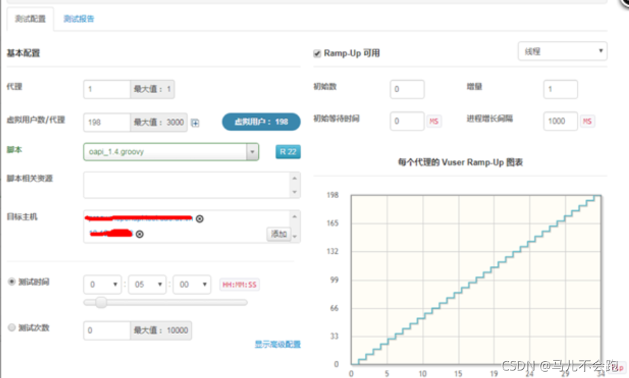The height and width of the screenshot is (378, 629).
Task: Select the 测试次数 radio button
Action: point(12,328)
